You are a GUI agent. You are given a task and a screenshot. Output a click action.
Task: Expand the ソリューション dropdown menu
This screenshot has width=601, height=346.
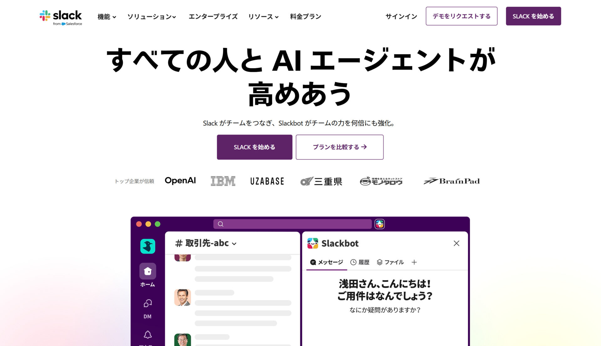coord(152,17)
